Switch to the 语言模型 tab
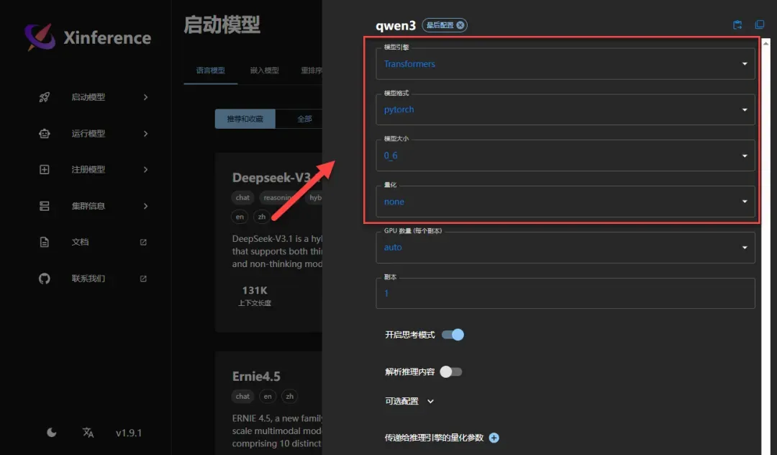777x455 pixels. pyautogui.click(x=211, y=71)
